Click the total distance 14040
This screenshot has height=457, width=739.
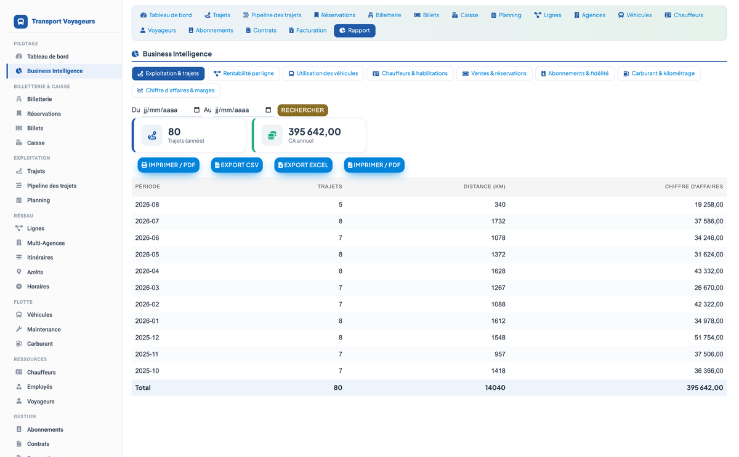tap(495, 388)
